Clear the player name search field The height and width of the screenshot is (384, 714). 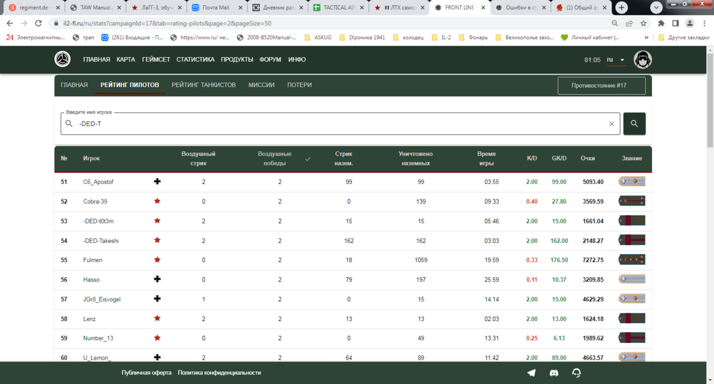pos(611,124)
